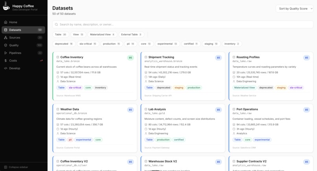Toggle the sla-critical tag filter
The width and height of the screenshot is (317, 171).
pos(88,44)
